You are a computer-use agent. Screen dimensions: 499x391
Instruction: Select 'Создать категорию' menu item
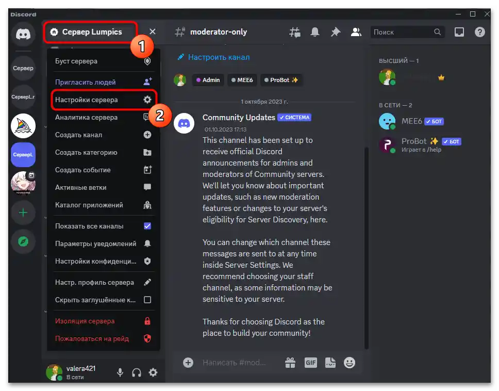tap(103, 153)
